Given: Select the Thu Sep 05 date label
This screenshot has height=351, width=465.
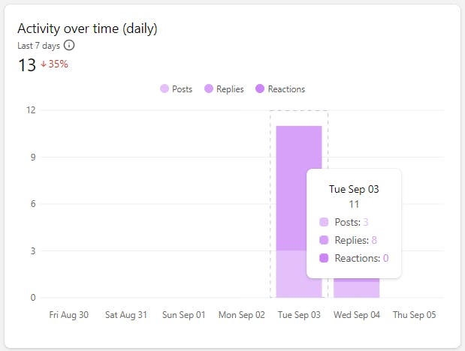Looking at the screenshot, I should click(x=415, y=315).
